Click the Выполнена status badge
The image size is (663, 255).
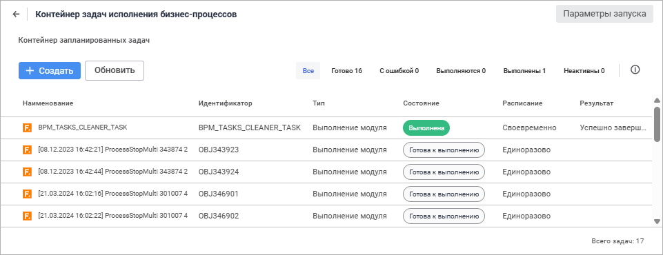coord(426,128)
